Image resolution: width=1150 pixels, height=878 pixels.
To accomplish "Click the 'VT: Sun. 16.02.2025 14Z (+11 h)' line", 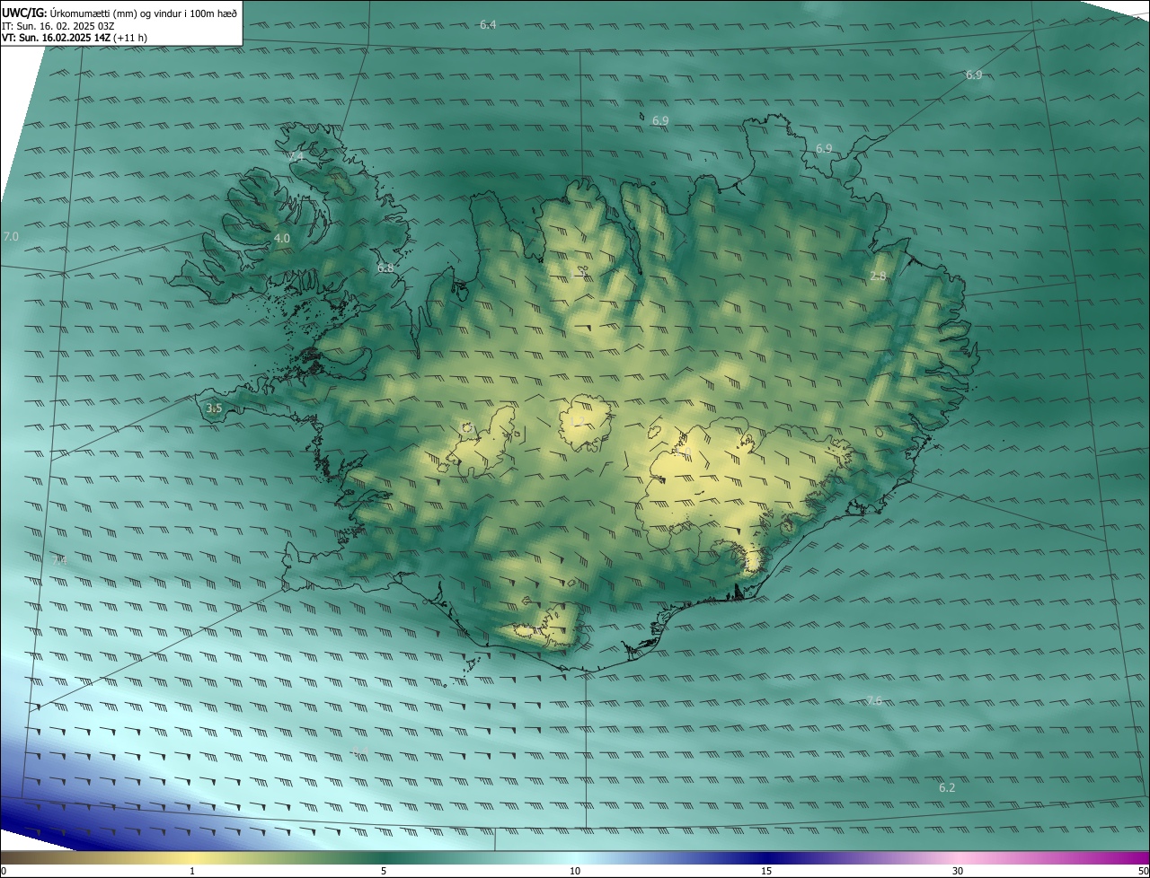I will coord(75,38).
